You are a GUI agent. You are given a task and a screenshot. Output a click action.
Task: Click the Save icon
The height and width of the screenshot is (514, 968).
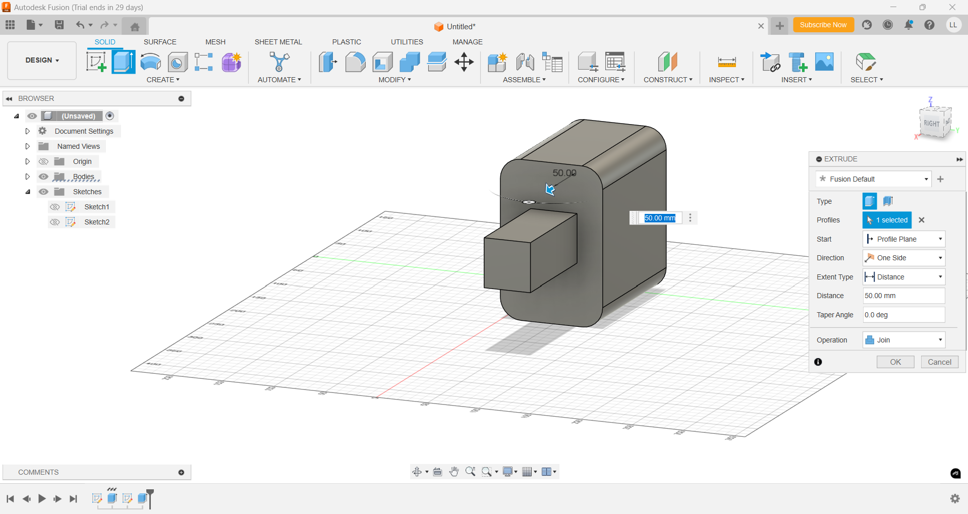[x=59, y=25]
